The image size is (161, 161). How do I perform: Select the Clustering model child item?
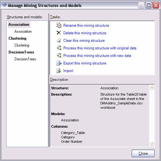click(x=22, y=45)
